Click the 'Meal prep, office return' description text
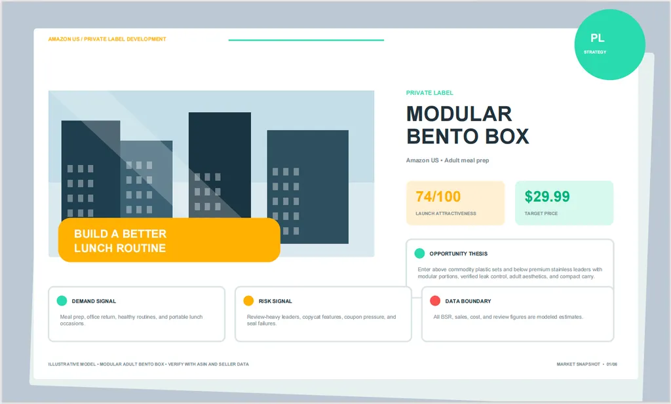 [131, 320]
